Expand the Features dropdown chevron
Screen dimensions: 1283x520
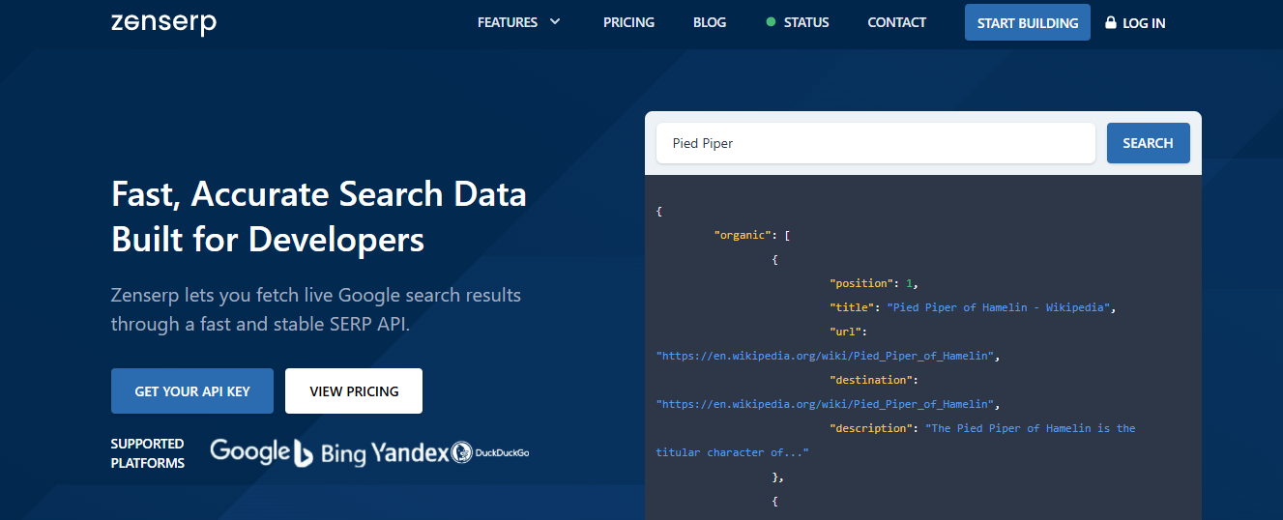pos(555,21)
